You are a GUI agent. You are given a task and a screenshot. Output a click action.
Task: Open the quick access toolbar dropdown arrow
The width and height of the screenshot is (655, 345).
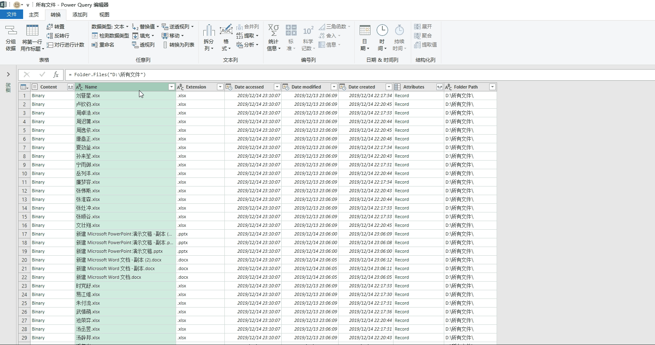[x=28, y=5]
